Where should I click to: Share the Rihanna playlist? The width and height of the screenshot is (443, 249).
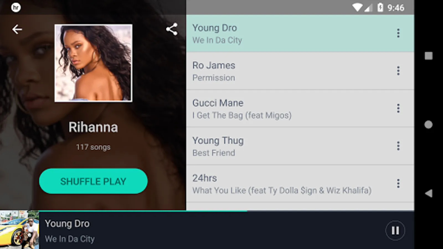(172, 29)
